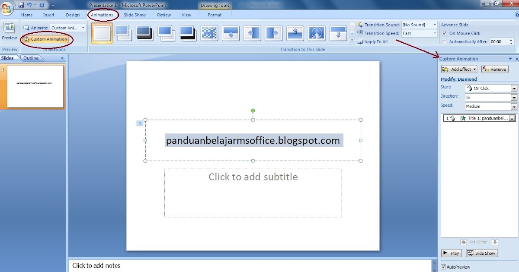Select the Wipe Left transition
Screen dimensions: 519x272
tap(253, 33)
